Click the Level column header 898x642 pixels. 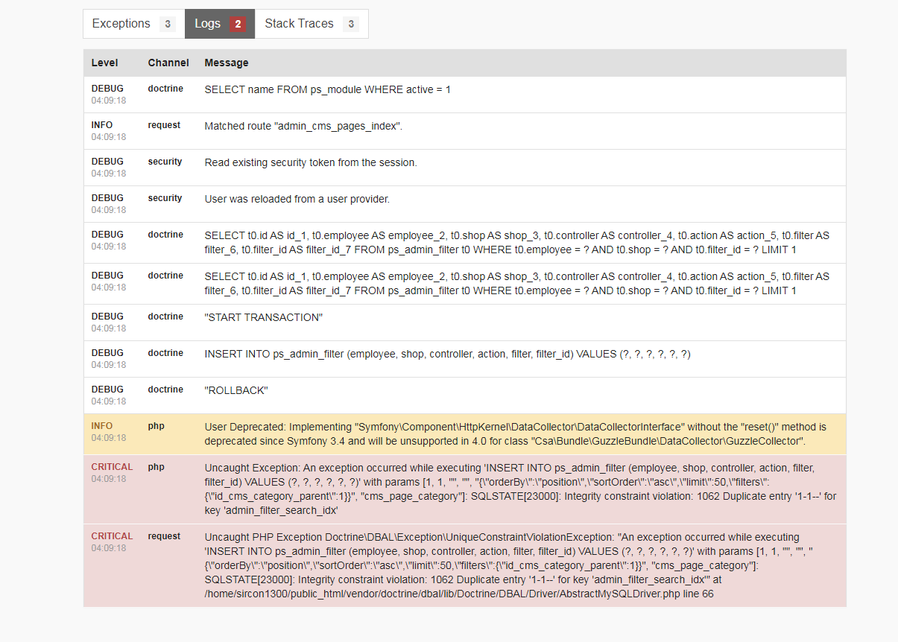point(104,63)
